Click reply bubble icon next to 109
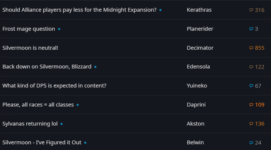The image size is (271, 150). point(251,105)
